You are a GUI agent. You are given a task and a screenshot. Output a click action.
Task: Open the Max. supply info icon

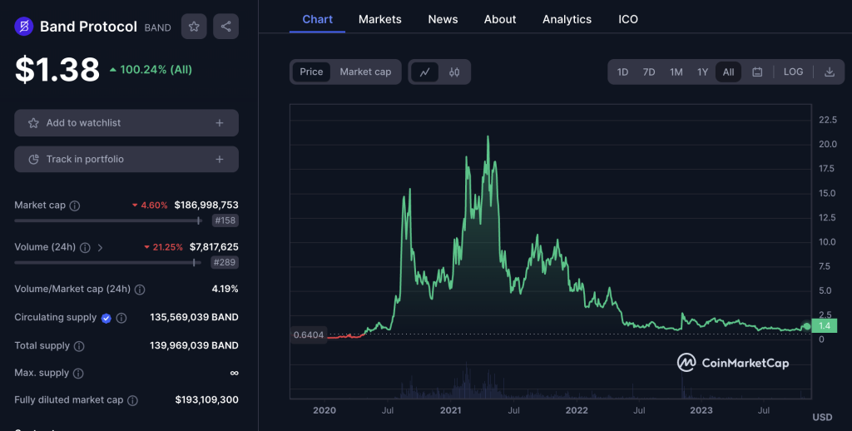(78, 374)
